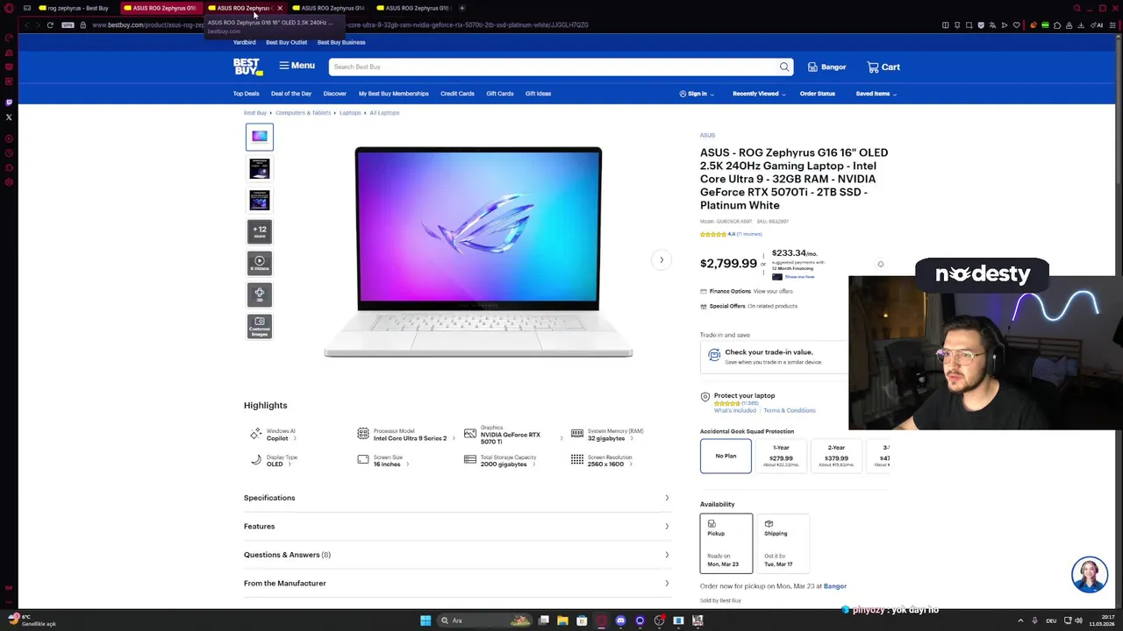
Task: Open File Explorer from taskbar
Action: [562, 620]
